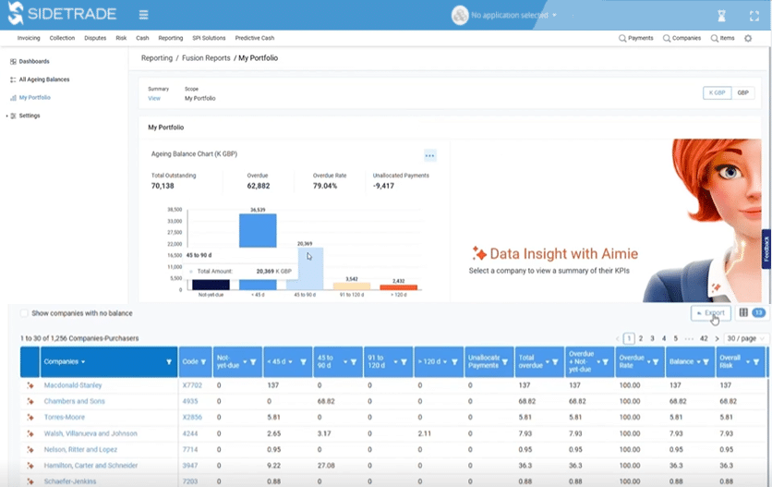The image size is (772, 487).
Task: Open the 30 / page size dropdown
Action: click(x=745, y=338)
